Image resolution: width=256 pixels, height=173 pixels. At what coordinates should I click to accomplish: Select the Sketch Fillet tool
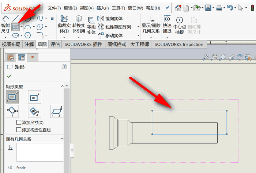40,35
